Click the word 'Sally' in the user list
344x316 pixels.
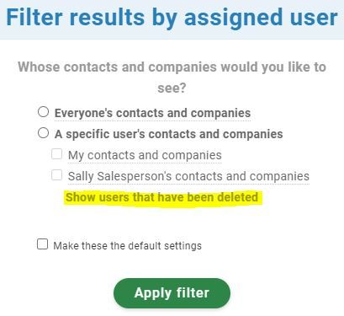point(81,177)
